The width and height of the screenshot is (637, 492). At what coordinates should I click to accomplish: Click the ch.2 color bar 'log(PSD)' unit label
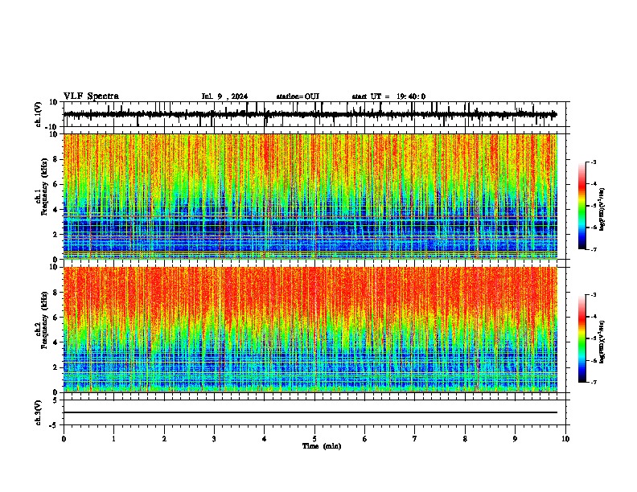coord(602,342)
